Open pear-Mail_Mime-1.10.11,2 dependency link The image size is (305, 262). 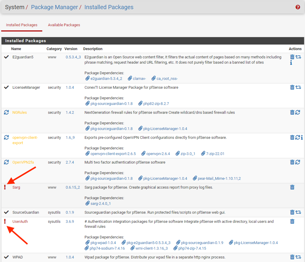click(x=219, y=178)
